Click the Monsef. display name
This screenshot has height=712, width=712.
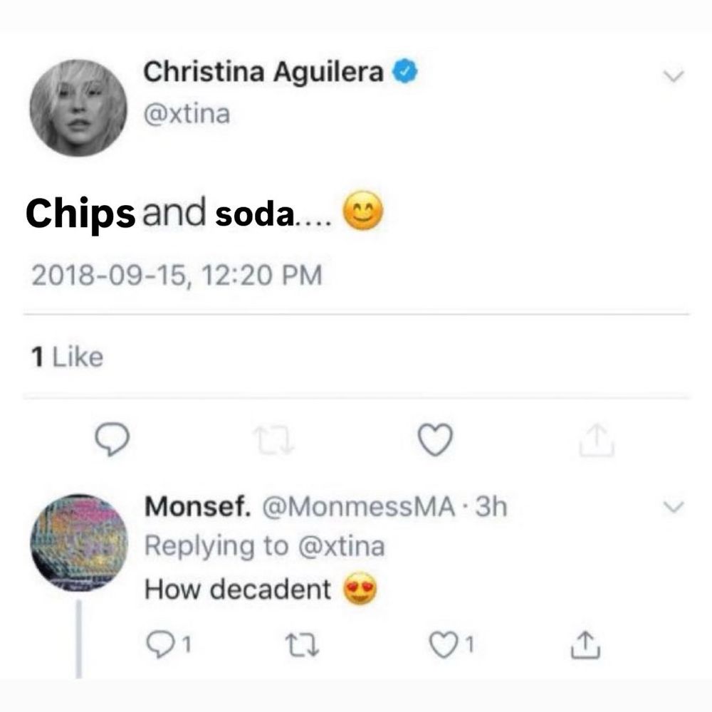[197, 506]
